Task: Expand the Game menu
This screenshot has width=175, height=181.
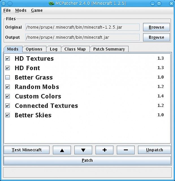Action: point(37,10)
